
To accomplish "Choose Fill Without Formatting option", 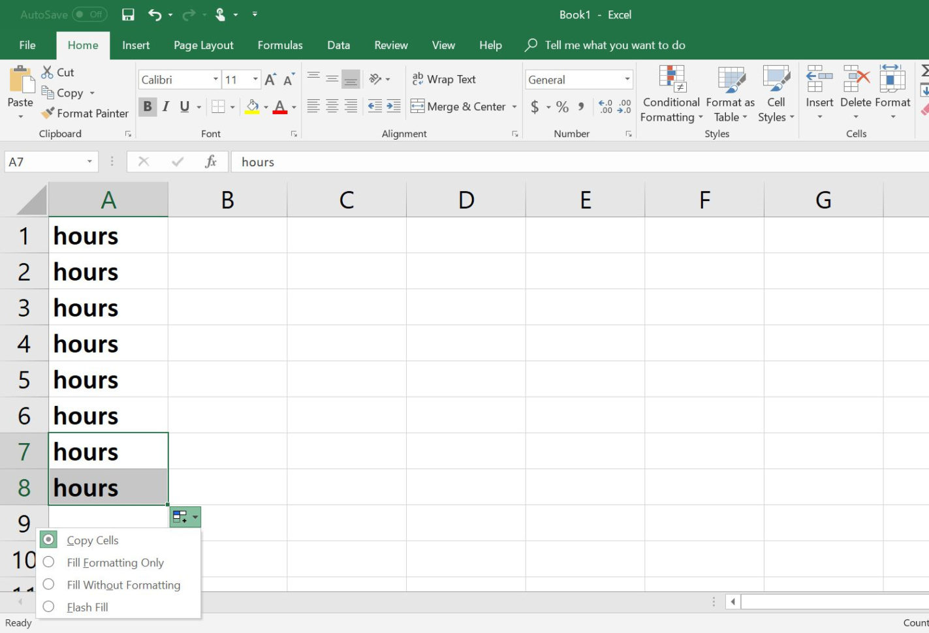I will tap(123, 585).
